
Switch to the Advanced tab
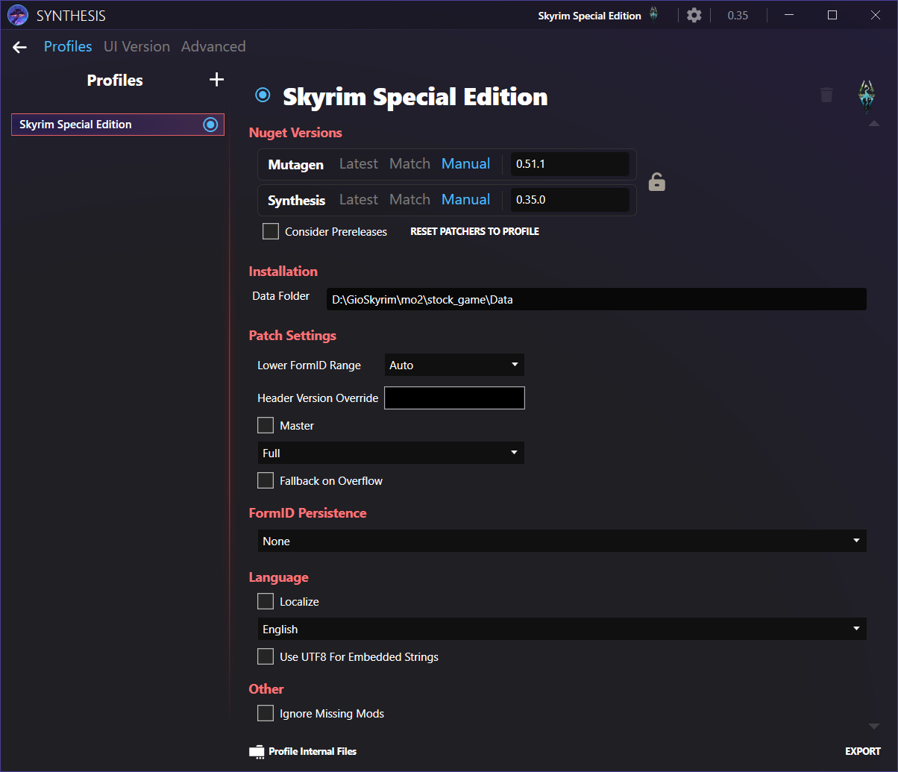tap(213, 46)
